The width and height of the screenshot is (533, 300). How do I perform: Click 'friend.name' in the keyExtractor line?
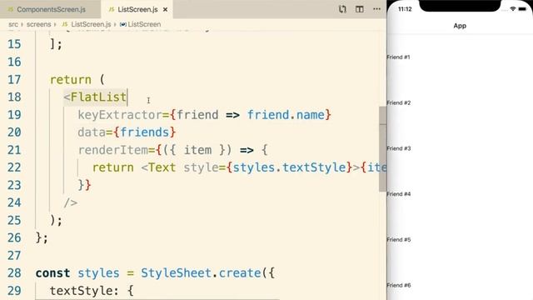click(286, 115)
